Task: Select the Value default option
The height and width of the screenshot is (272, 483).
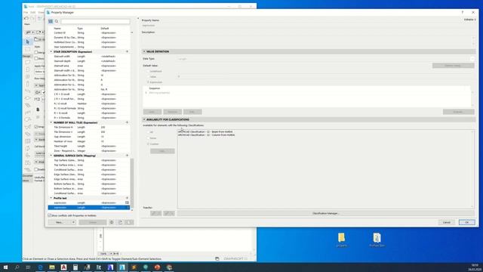Action: click(148, 76)
